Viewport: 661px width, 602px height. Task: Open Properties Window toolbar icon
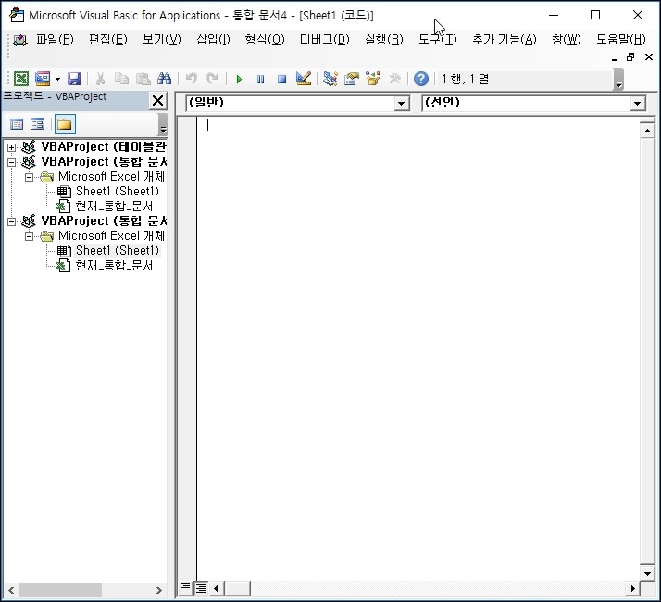tap(351, 79)
